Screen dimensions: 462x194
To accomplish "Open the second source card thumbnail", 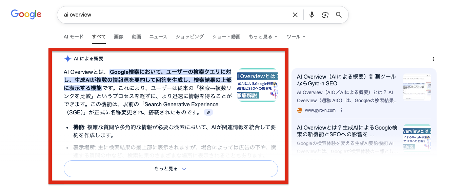I will (417, 138).
